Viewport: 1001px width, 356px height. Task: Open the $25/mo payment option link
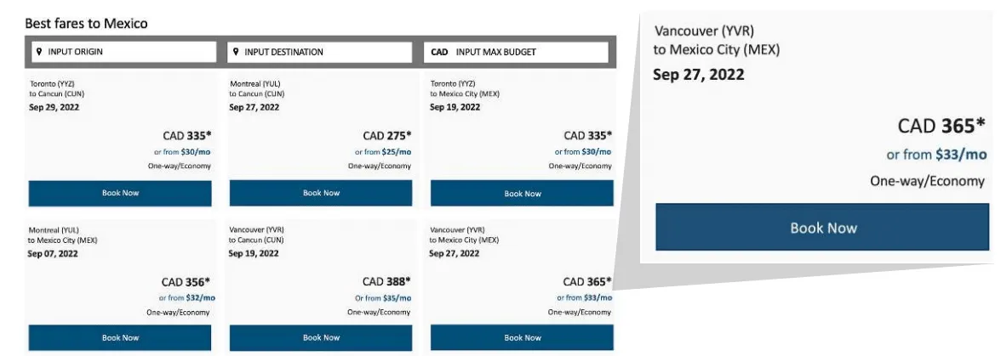point(395,152)
